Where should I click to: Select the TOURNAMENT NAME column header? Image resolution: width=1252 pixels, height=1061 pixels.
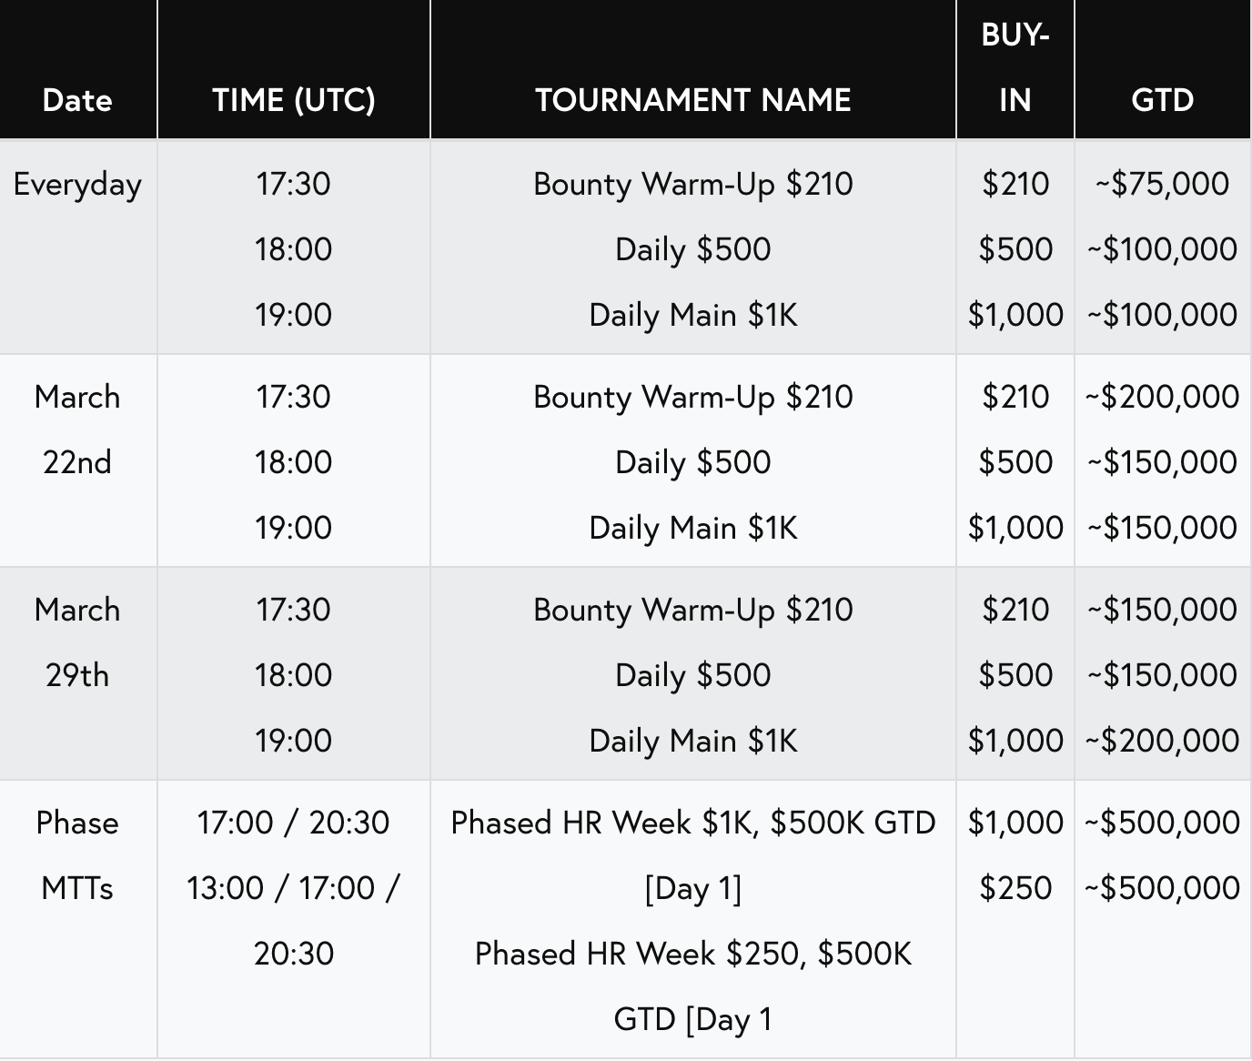(692, 99)
